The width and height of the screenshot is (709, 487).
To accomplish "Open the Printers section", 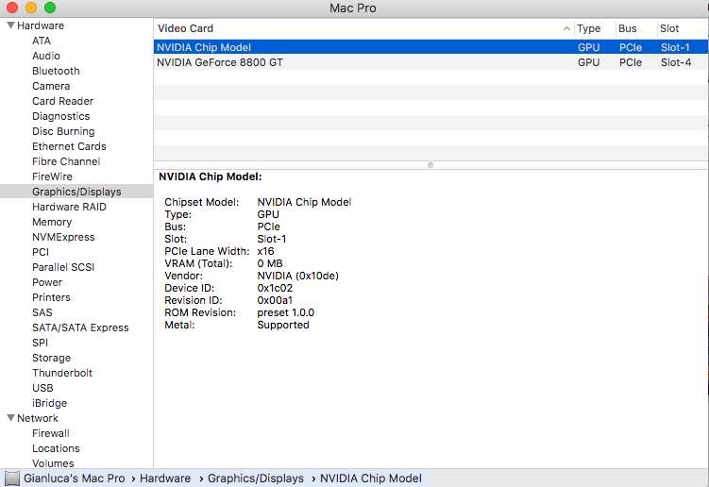I will [51, 297].
